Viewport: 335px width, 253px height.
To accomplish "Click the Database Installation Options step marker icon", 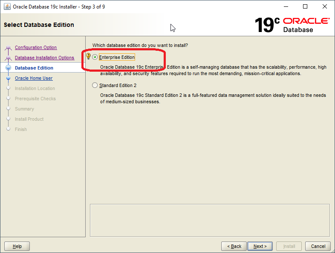I will (9, 58).
